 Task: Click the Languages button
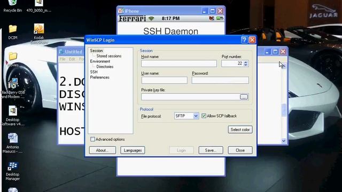point(133,150)
